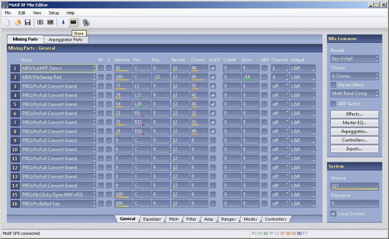Save the mix with the floppy disk icon

point(28,23)
